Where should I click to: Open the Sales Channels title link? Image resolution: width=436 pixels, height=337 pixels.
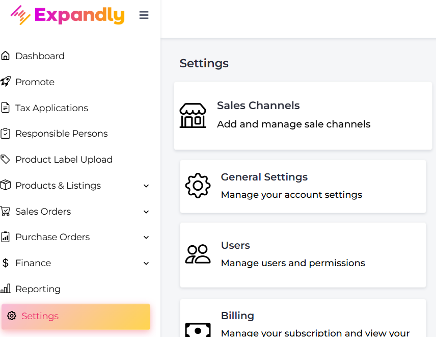pos(258,106)
